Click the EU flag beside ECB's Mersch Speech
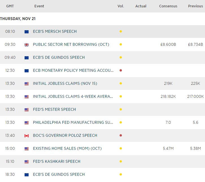This screenshot has height=182, width=205. (x=27, y=32)
